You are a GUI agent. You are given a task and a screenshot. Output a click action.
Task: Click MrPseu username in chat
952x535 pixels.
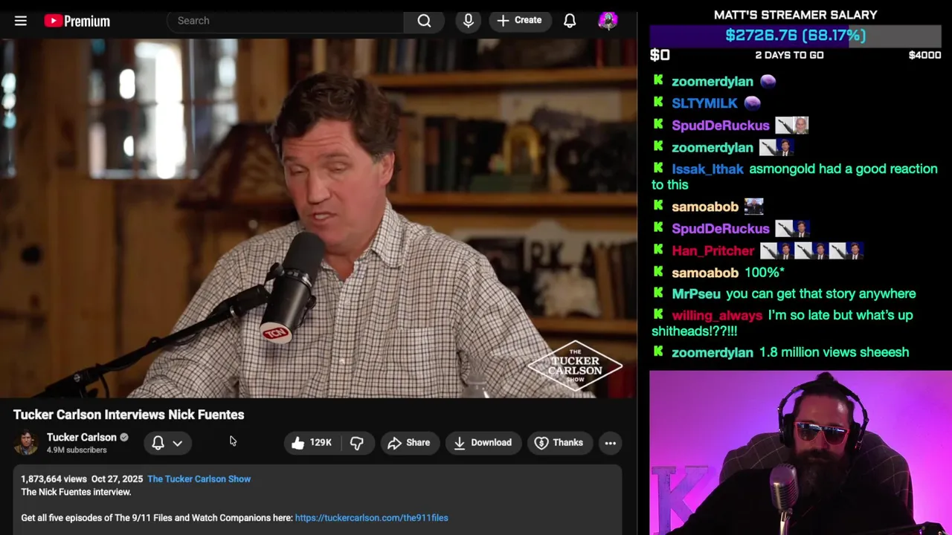click(696, 294)
